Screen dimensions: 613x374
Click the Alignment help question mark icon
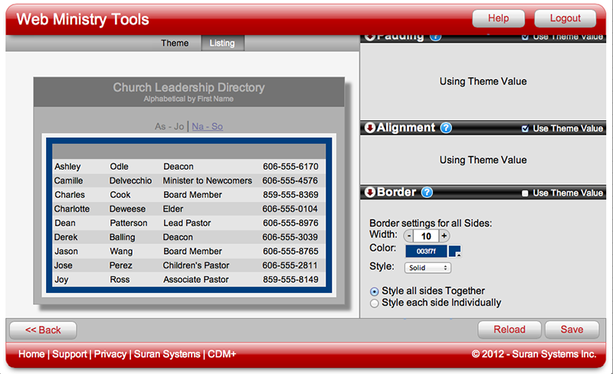(446, 128)
